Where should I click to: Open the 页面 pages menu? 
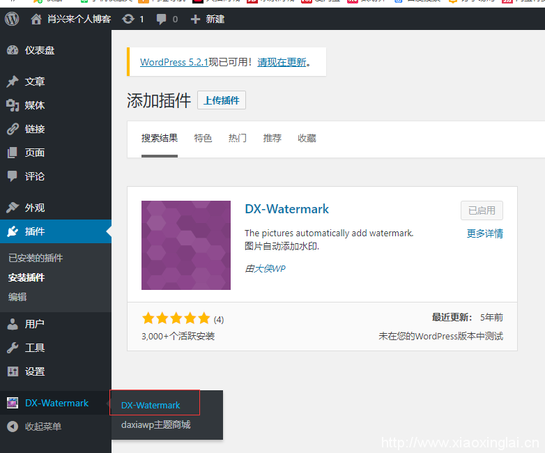click(x=56, y=153)
